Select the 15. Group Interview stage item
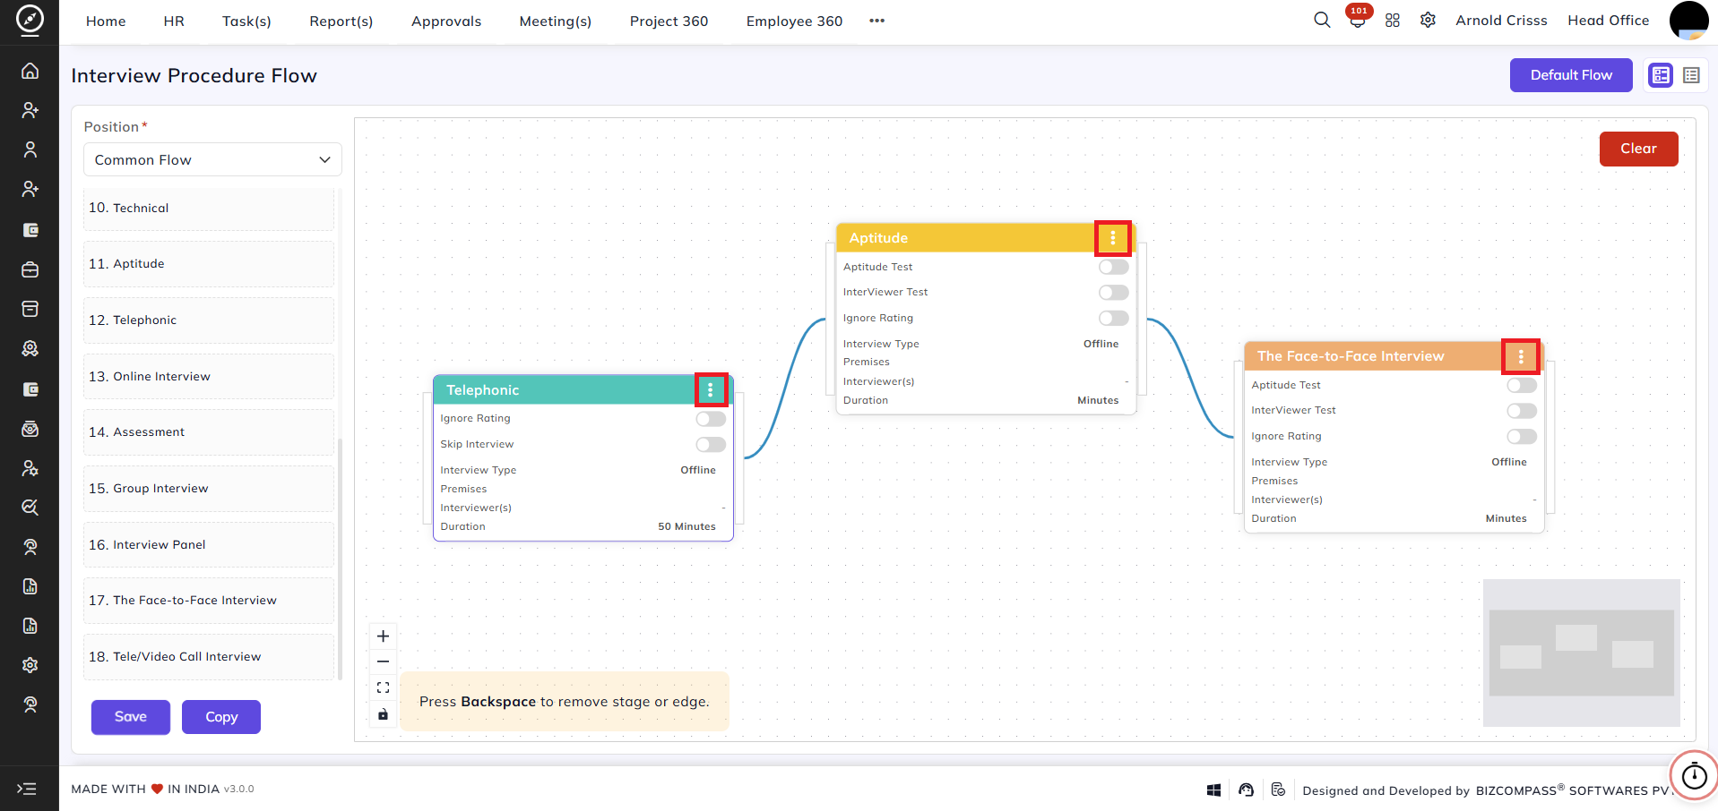Image resolution: width=1718 pixels, height=811 pixels. point(209,489)
